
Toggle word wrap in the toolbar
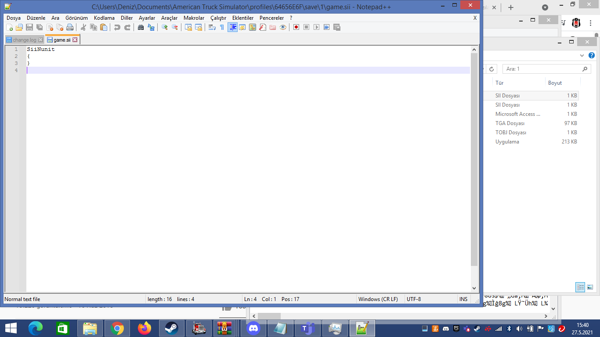click(212, 27)
